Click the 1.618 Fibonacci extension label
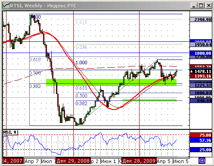The height and width of the screenshot is (166, 214). [81, 22]
